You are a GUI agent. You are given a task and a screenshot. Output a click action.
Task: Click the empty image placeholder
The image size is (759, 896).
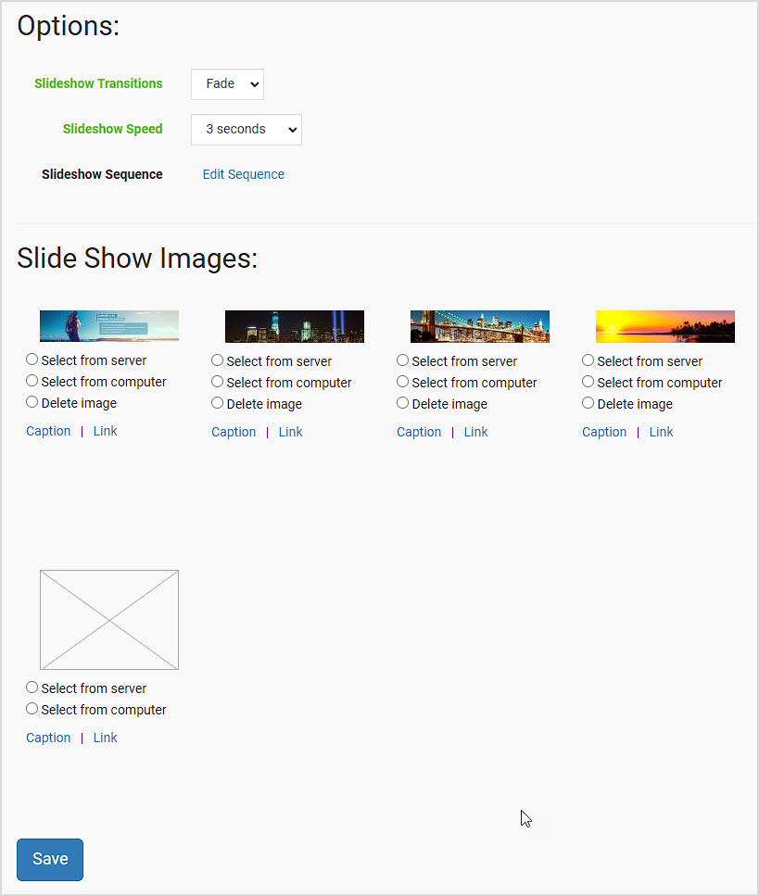coord(108,619)
